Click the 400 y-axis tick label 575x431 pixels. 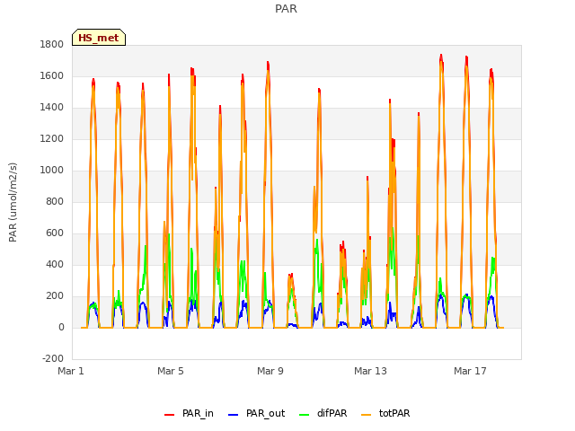[55, 264]
